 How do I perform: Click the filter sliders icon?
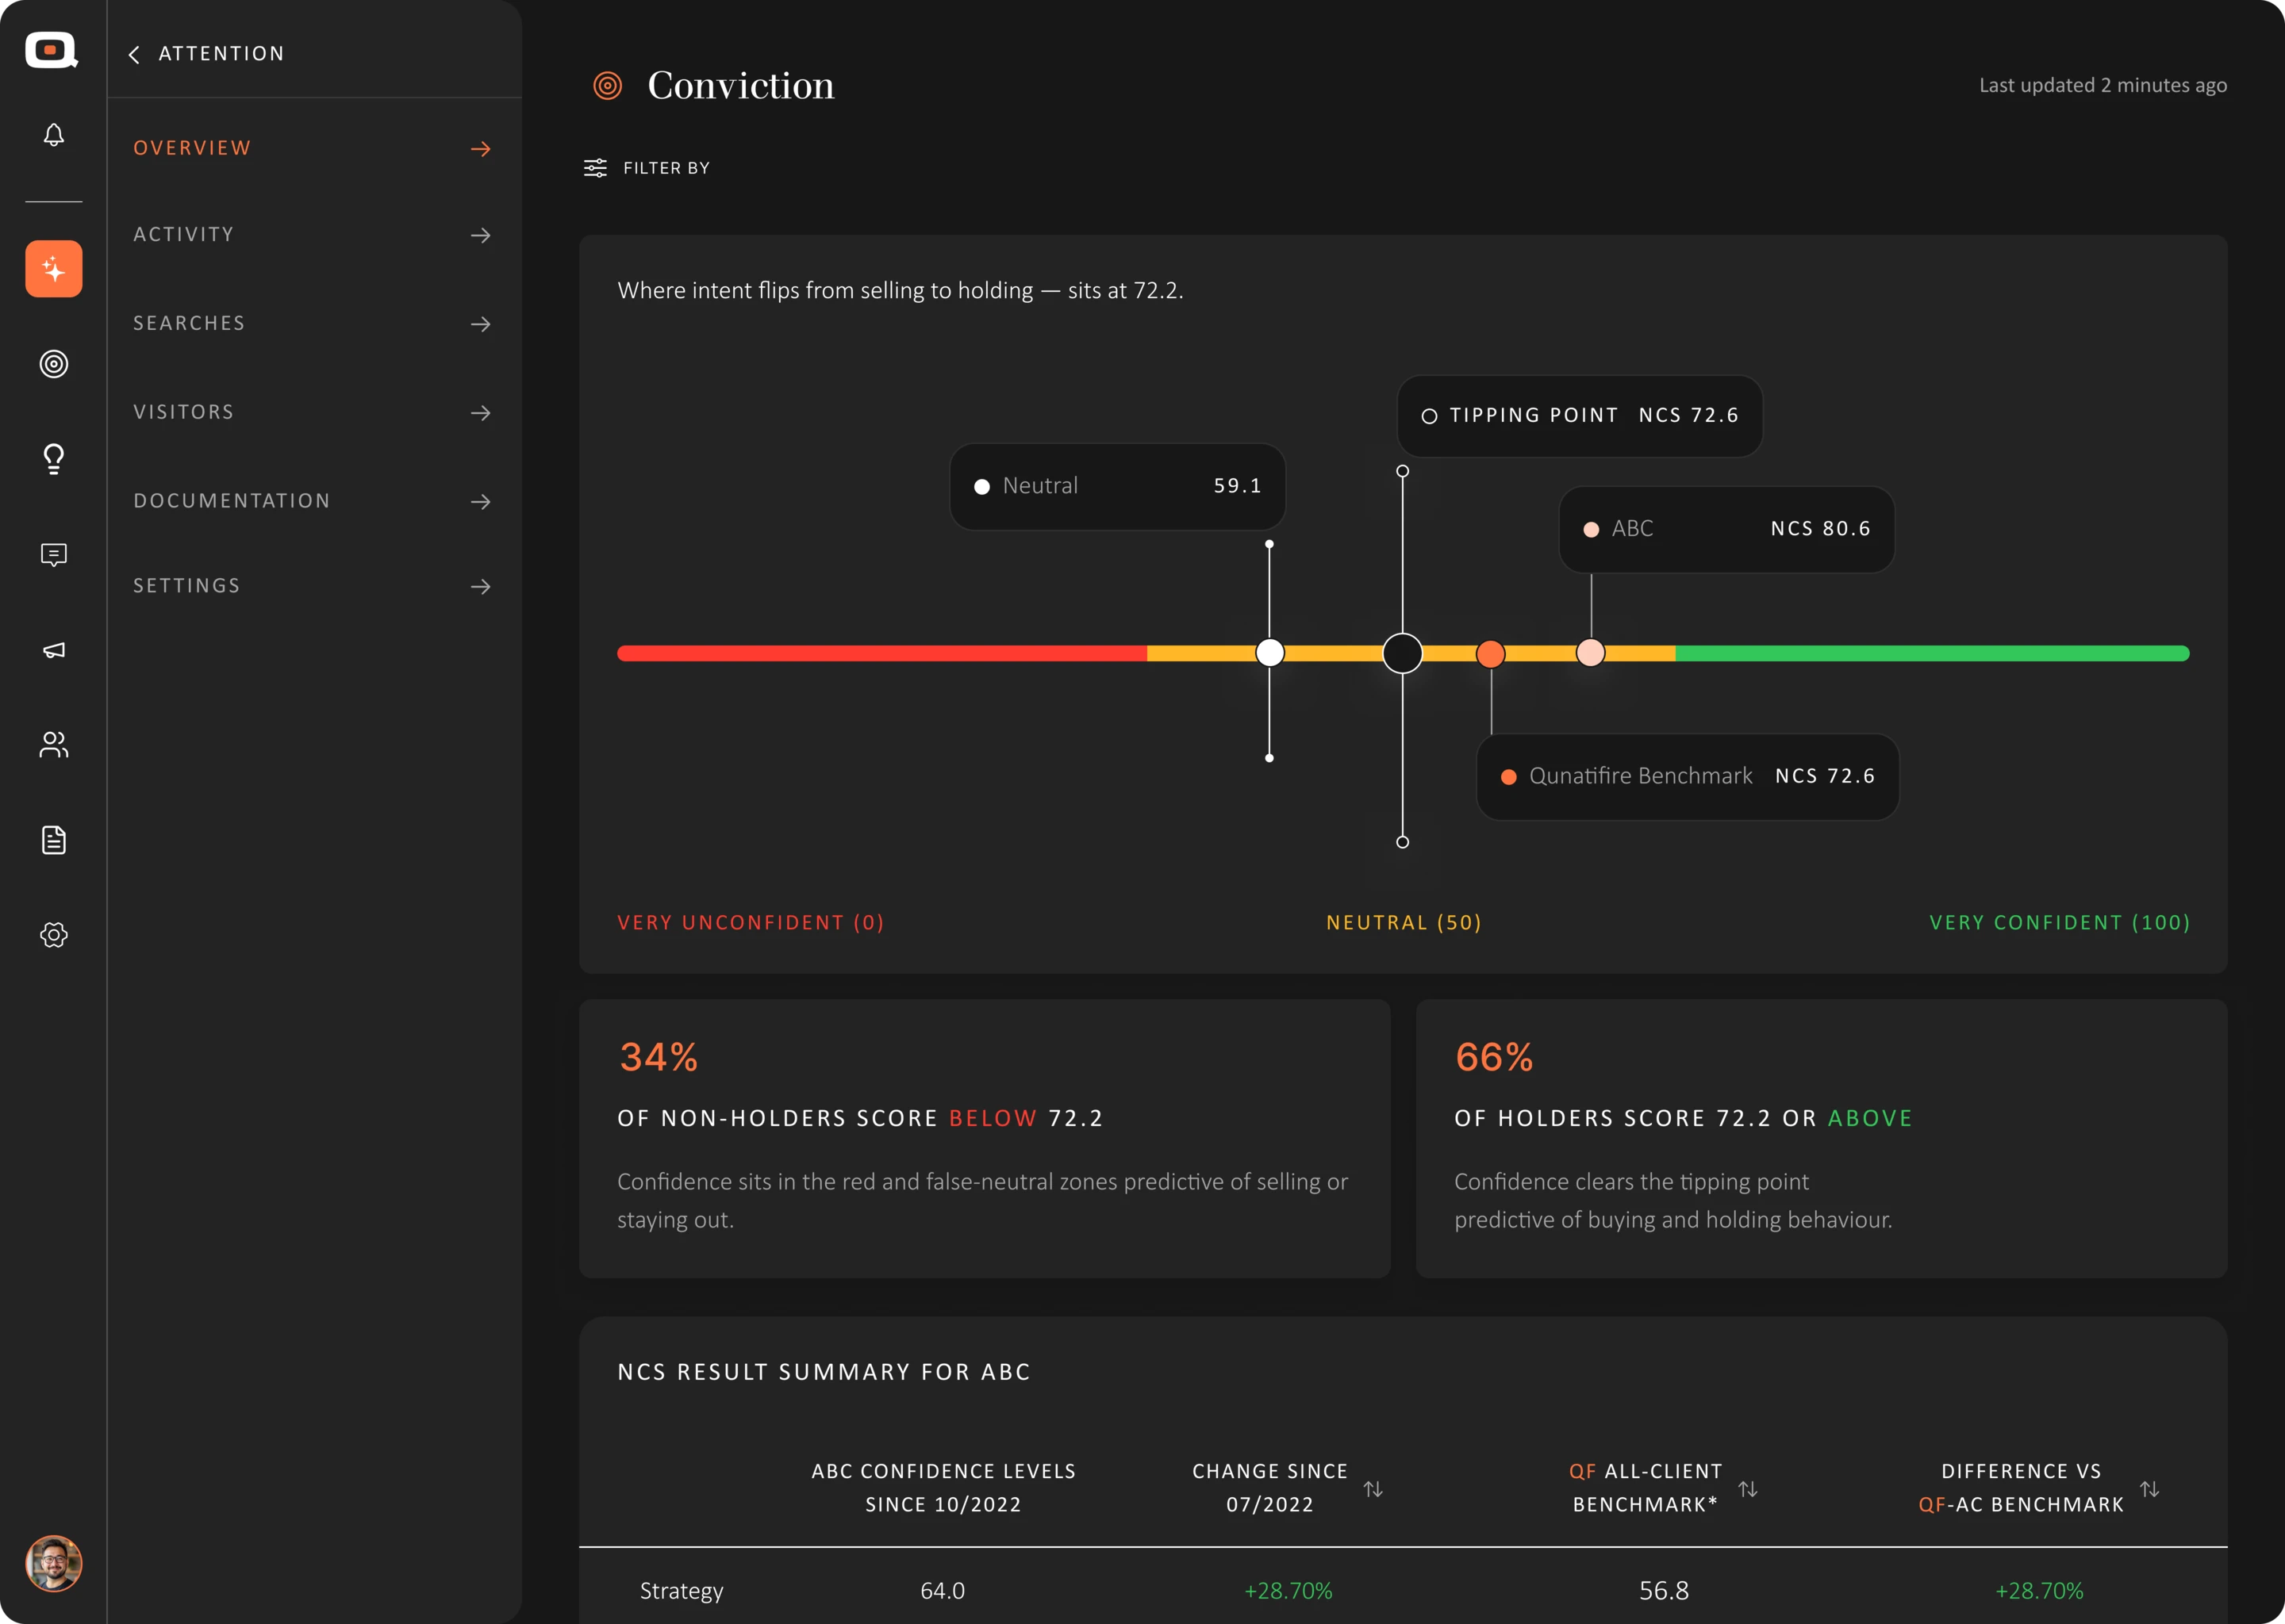click(595, 168)
